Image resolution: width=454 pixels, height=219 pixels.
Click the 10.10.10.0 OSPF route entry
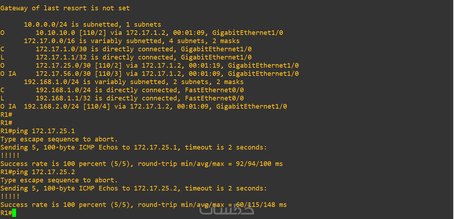pos(159,33)
